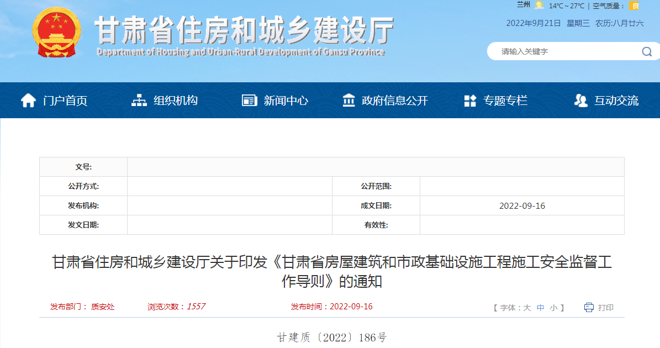Go to 政府信息公开 section
This screenshot has width=660, height=348.
coord(394,101)
